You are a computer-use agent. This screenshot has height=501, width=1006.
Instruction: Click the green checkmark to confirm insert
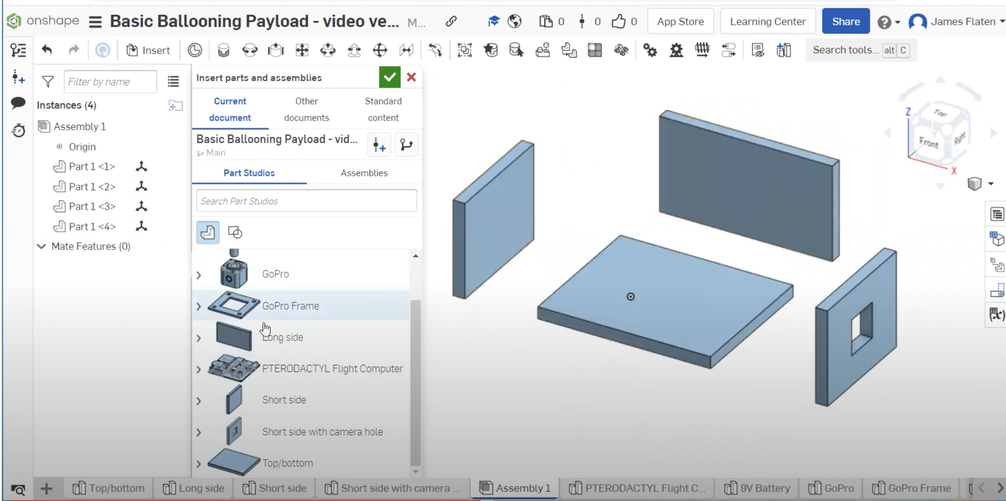pos(389,77)
